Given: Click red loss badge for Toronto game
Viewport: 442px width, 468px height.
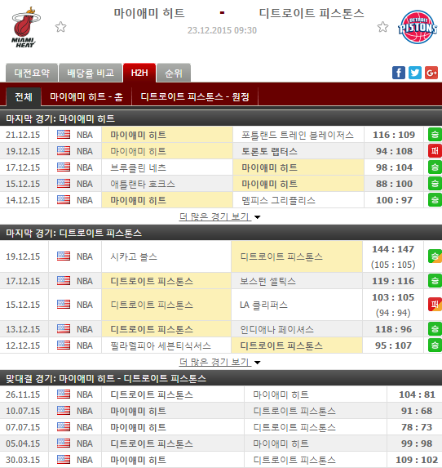Looking at the screenshot, I should (x=435, y=151).
